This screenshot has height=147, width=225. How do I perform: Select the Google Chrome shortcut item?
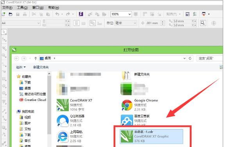click(x=139, y=105)
